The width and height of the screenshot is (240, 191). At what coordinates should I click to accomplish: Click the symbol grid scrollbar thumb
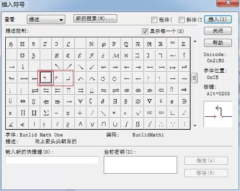tap(194, 78)
